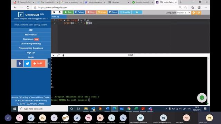221x124 pixels.
Task: Beautify the source code
Action: tap(125, 12)
